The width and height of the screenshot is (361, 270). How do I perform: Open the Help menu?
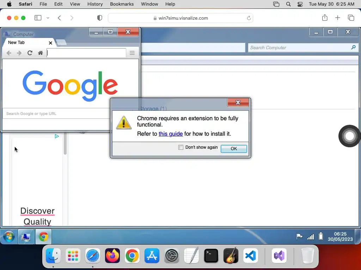click(170, 4)
